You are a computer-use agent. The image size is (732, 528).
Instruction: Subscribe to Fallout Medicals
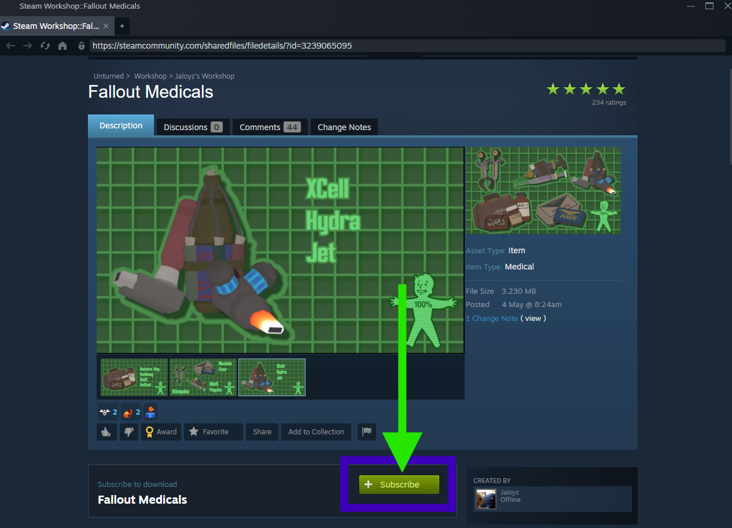pos(399,485)
